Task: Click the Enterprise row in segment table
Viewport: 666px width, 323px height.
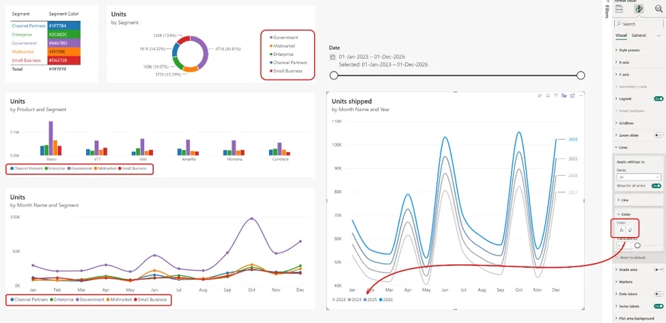Action: click(46, 35)
